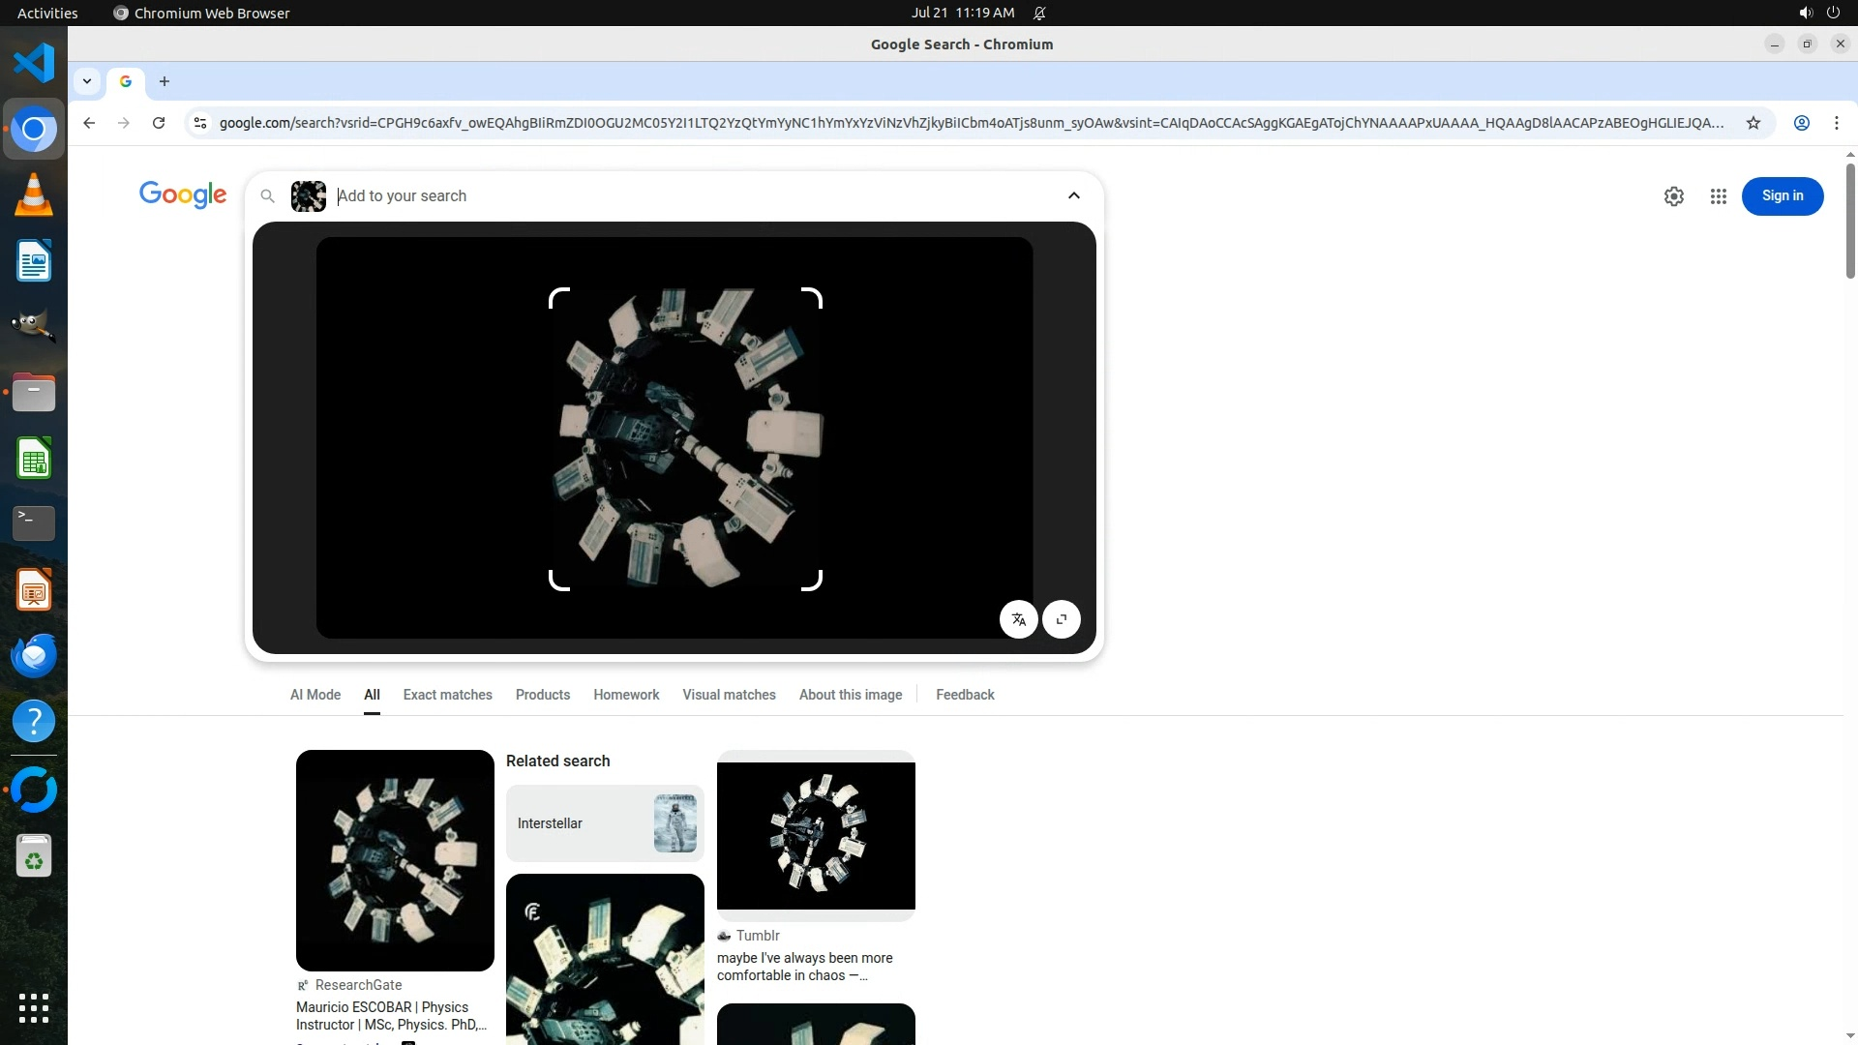Open the ResearchGate spacecraft image result

[x=395, y=859]
